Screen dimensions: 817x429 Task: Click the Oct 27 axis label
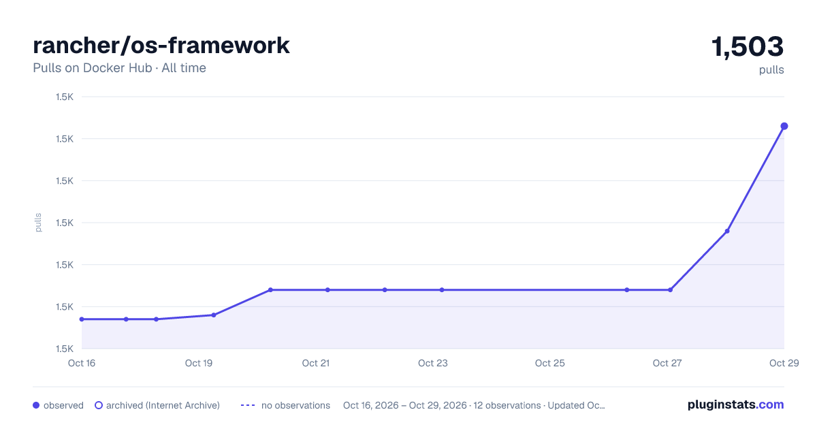[x=667, y=363]
